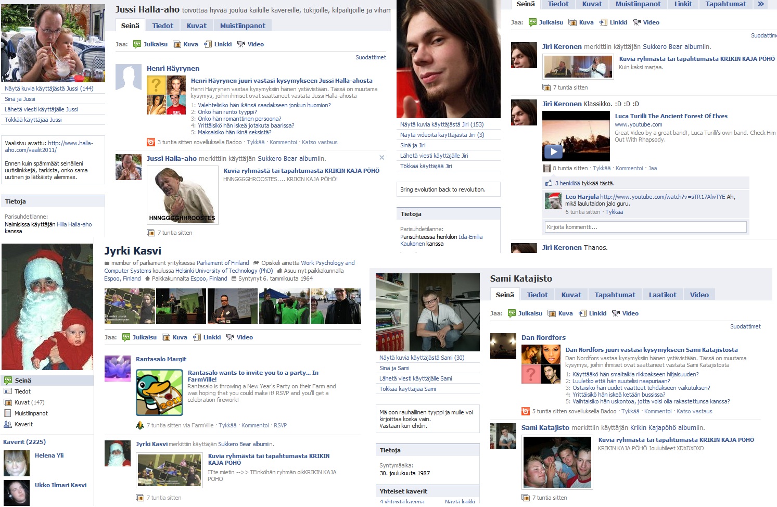This screenshot has width=777, height=507.
Task: Click the 'Kirjoita kommentti' comment field
Action: 645,227
